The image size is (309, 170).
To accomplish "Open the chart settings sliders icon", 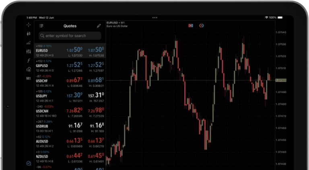I will tap(29, 52).
